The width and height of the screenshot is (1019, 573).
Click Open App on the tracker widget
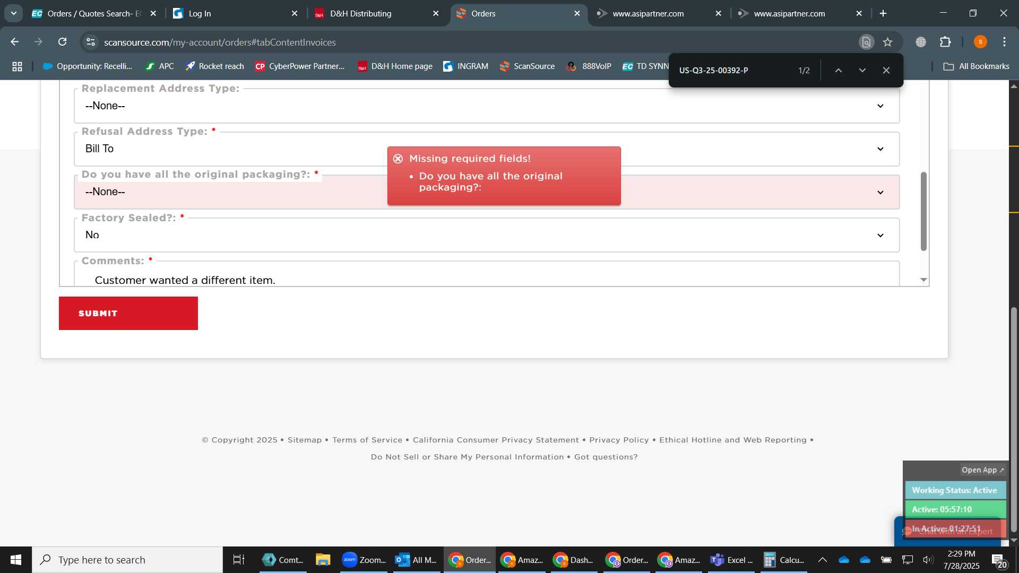(x=982, y=470)
